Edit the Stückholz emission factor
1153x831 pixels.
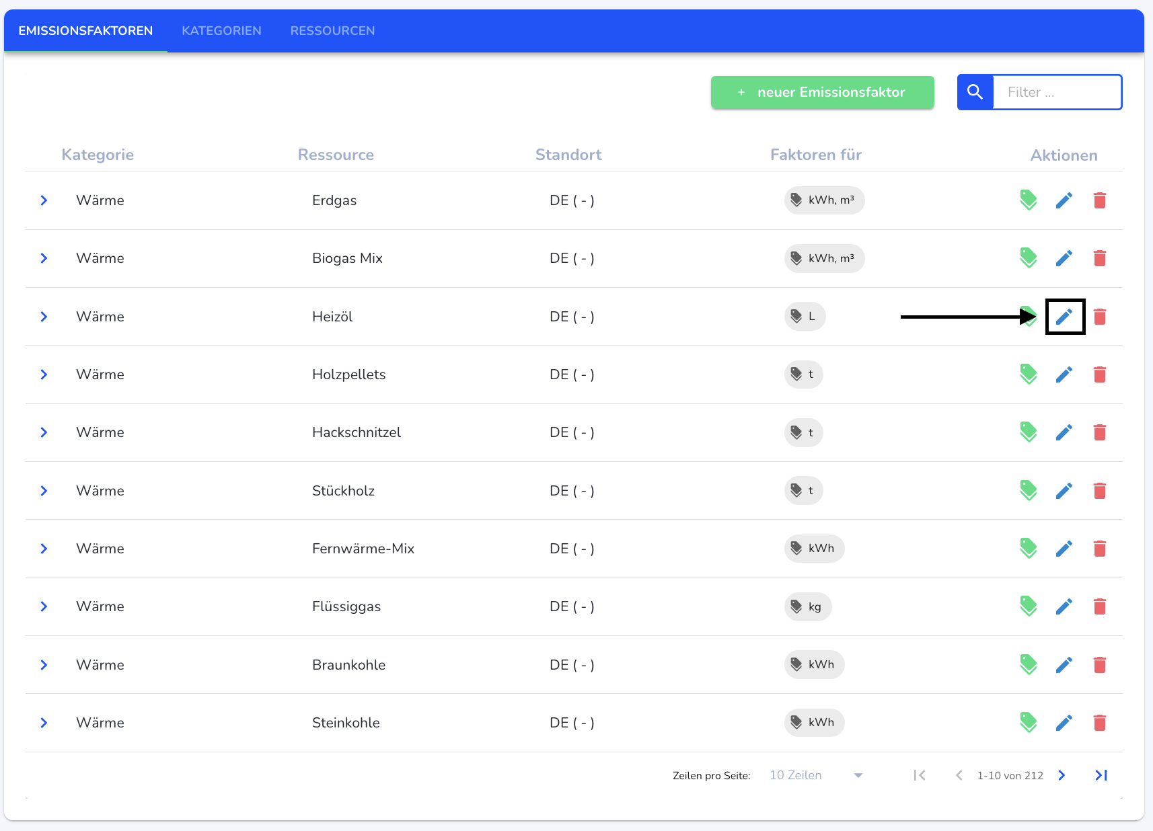pos(1064,491)
